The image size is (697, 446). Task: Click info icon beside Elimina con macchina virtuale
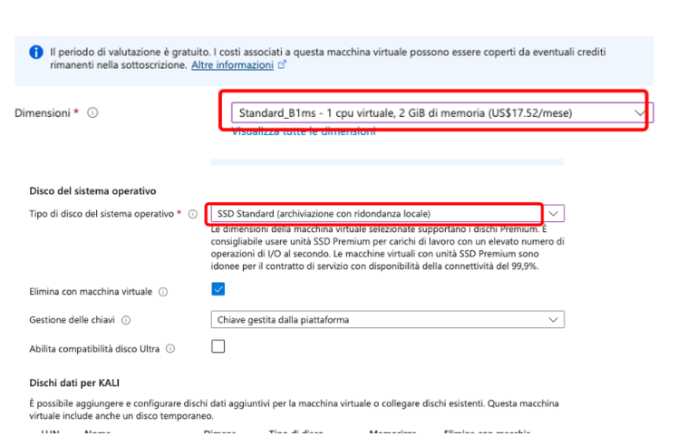(x=163, y=292)
